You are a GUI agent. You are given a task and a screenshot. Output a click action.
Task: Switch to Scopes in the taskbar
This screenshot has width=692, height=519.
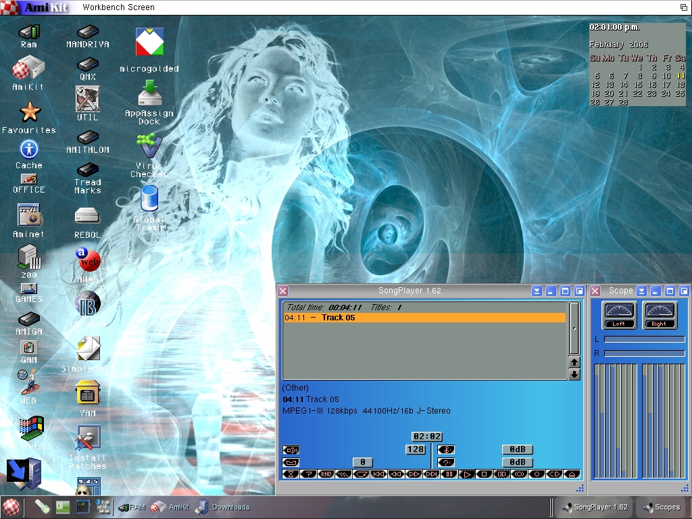pyautogui.click(x=662, y=507)
